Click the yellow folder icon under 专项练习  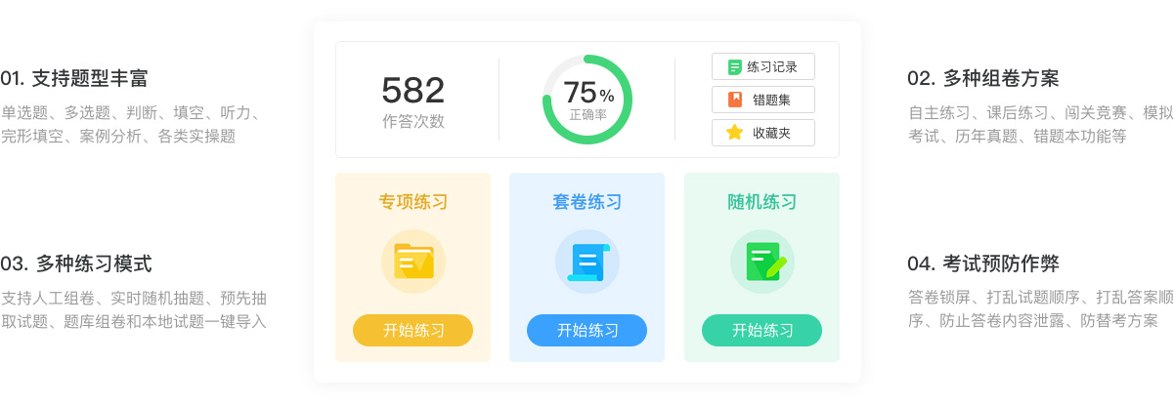coord(413,262)
